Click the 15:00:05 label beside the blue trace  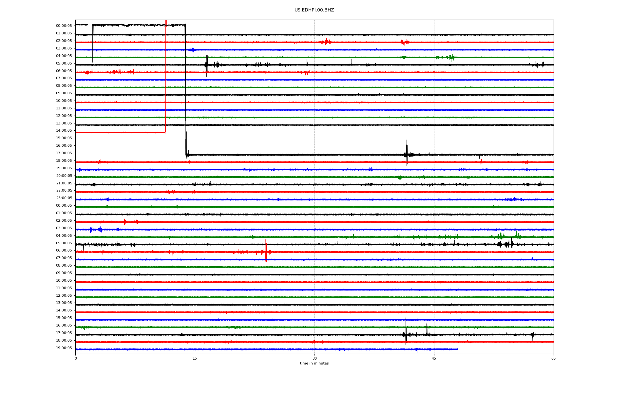point(64,318)
